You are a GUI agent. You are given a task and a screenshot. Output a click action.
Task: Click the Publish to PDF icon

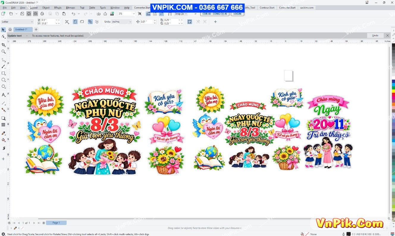pos(112,14)
